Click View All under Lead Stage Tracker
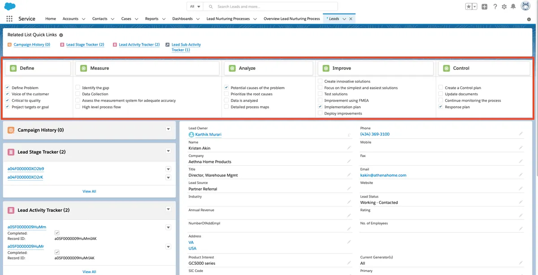Image resolution: width=538 pixels, height=275 pixels. [89, 191]
